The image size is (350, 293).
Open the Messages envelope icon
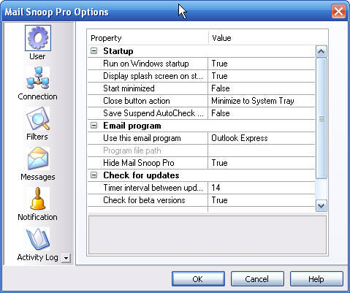38,159
